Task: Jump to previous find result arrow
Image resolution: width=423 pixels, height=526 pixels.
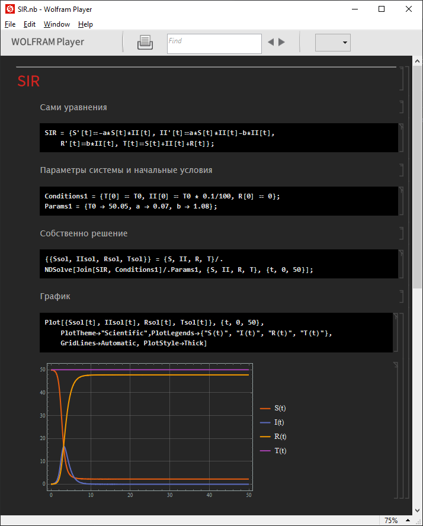Action: point(271,42)
